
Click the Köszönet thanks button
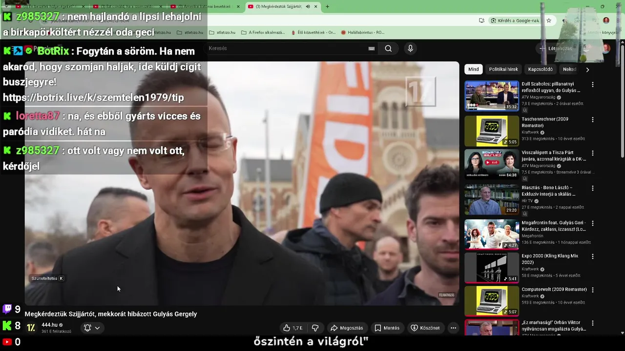(425, 328)
